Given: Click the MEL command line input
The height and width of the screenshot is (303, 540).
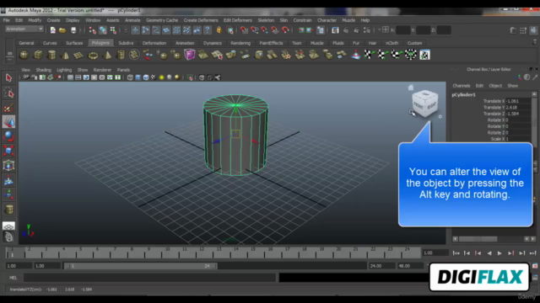Looking at the screenshot, I should tap(149, 278).
